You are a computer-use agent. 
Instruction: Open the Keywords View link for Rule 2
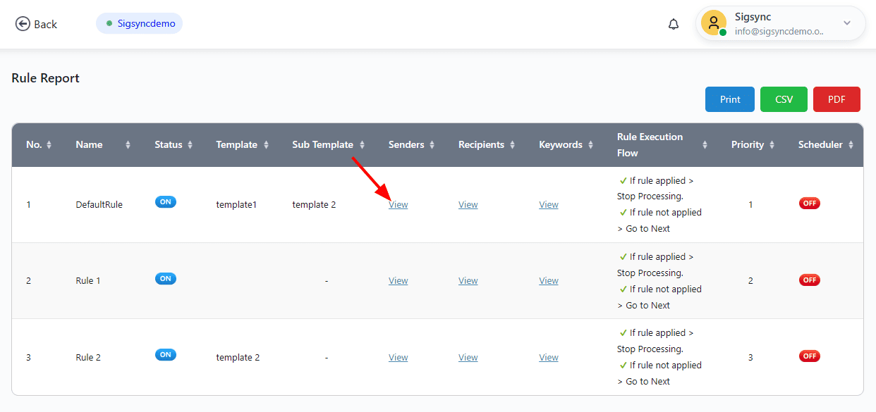click(x=549, y=358)
